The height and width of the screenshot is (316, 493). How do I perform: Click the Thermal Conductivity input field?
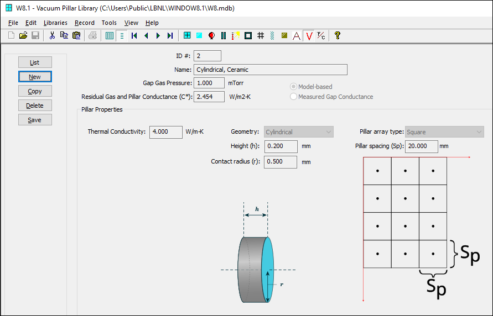point(166,132)
